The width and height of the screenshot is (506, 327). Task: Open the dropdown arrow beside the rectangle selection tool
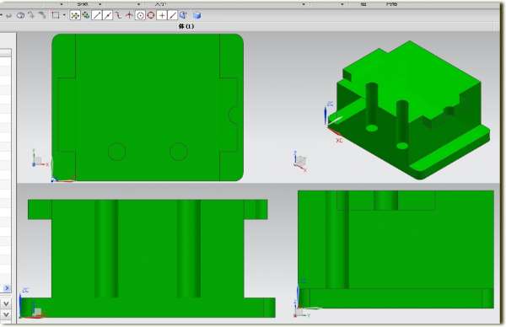[64, 15]
